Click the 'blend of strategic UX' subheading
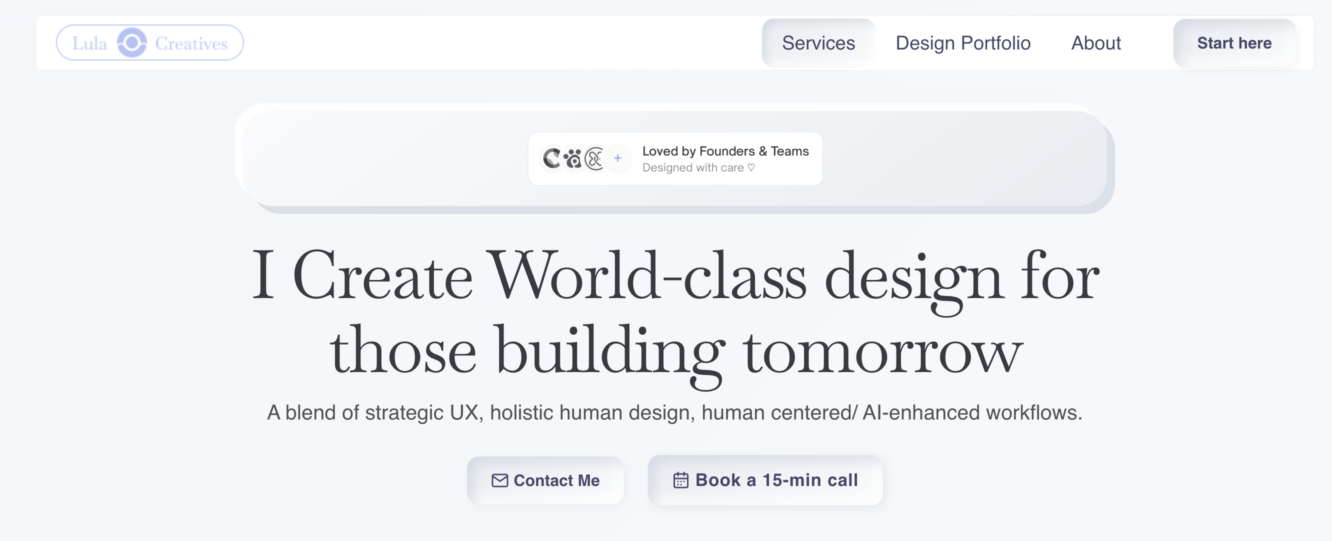The width and height of the screenshot is (1332, 541). 674,412
